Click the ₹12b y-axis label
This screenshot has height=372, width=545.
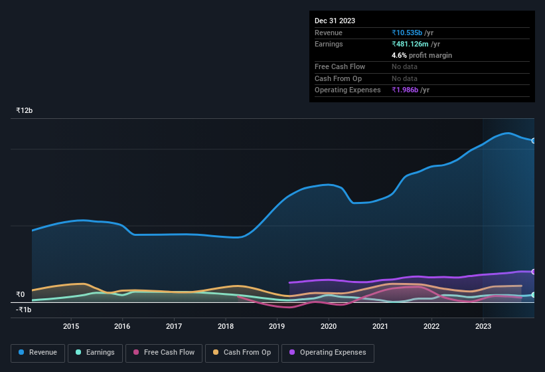25,110
